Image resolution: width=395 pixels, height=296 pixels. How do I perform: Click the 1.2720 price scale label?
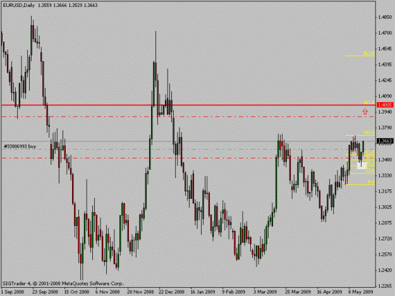[385, 239]
